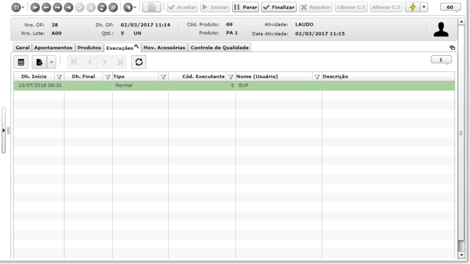Click the Aceitar button

182,7
